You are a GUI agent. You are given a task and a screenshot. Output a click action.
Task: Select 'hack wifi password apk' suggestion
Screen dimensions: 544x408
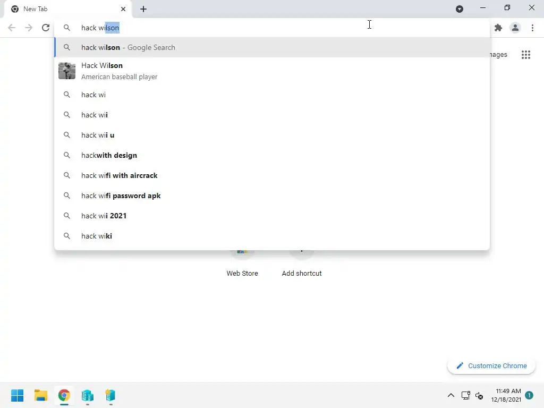tap(272, 195)
